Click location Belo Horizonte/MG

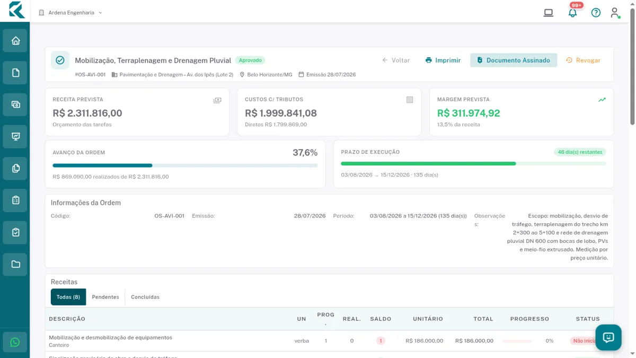click(x=270, y=75)
